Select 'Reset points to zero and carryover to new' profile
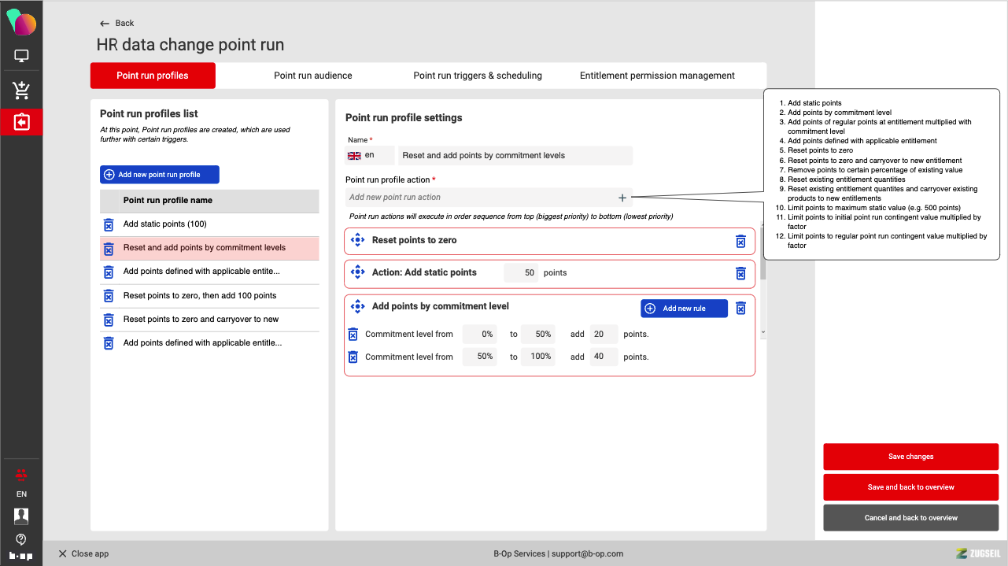Image resolution: width=1008 pixels, height=566 pixels. (201, 320)
